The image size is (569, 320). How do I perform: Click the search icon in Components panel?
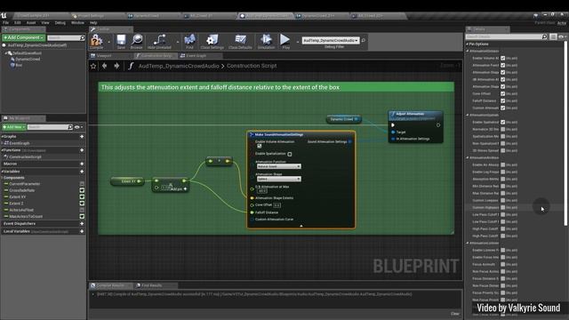click(83, 37)
